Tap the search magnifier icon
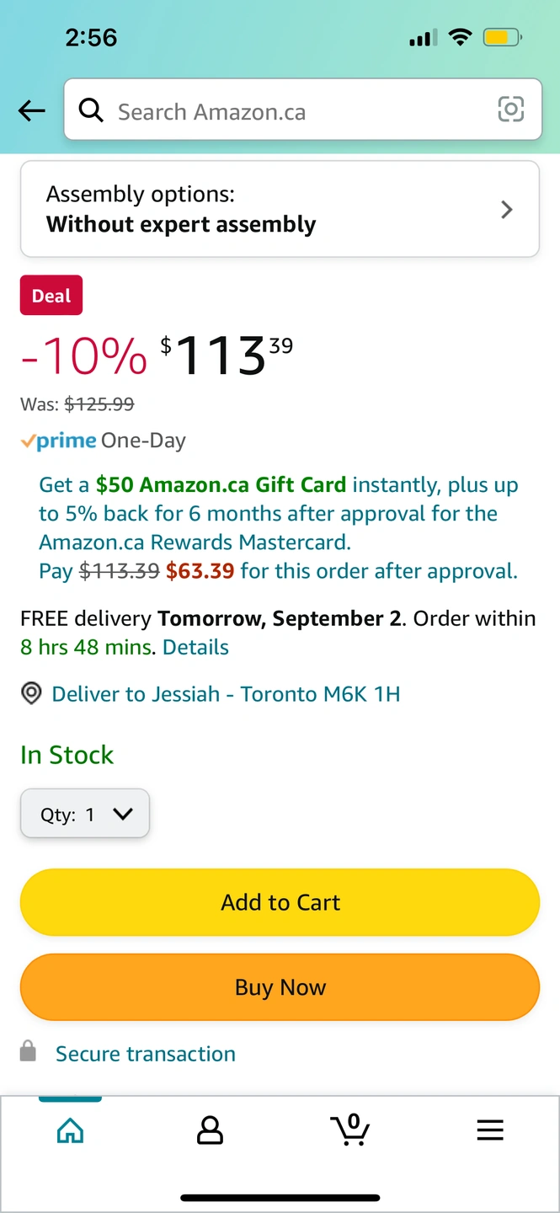The image size is (560, 1213). point(90,110)
